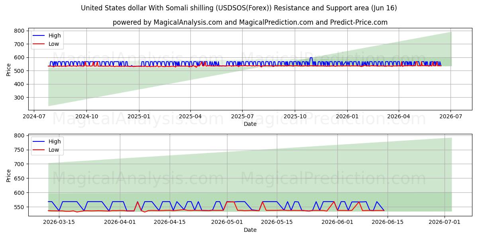Click 'Low' in the bottom chart legend
The image size is (478, 239).
(x=54, y=150)
